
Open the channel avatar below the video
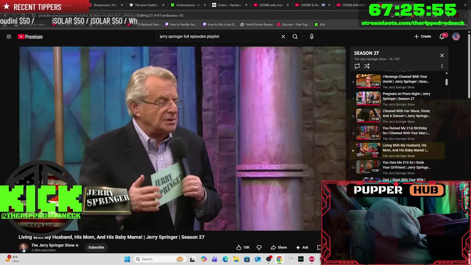tap(23, 247)
